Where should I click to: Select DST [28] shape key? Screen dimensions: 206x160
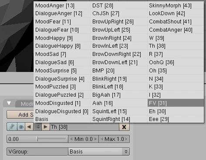[119, 6]
